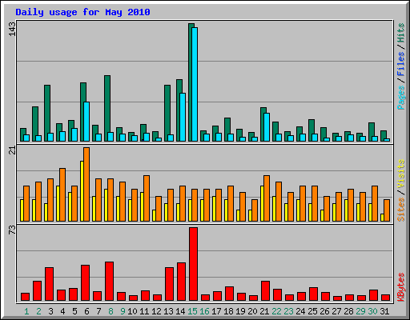Viewport: 410px width, 320px height.
Task: Click day 18 on the x-axis
Action: (228, 311)
